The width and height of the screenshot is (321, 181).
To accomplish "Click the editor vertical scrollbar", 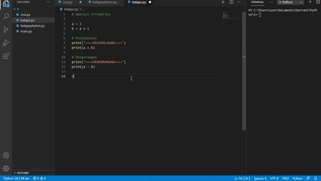I will [244, 71].
